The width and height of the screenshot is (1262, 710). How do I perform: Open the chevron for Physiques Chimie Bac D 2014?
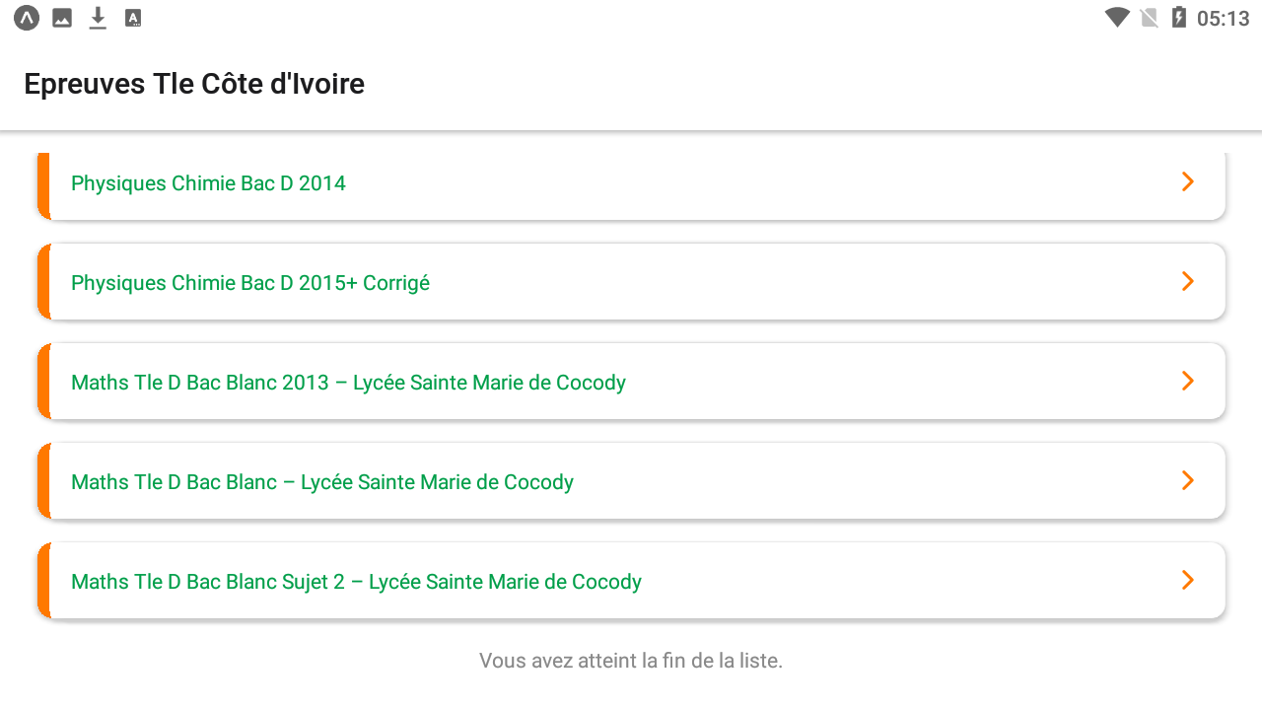tap(1188, 181)
